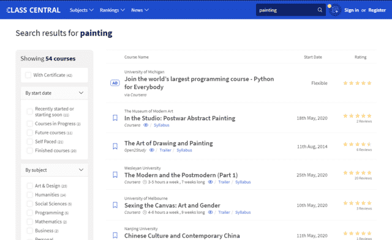The image size is (392, 240).
Task: Click star rating of Modern and the Postmodern
Action: coord(357,173)
